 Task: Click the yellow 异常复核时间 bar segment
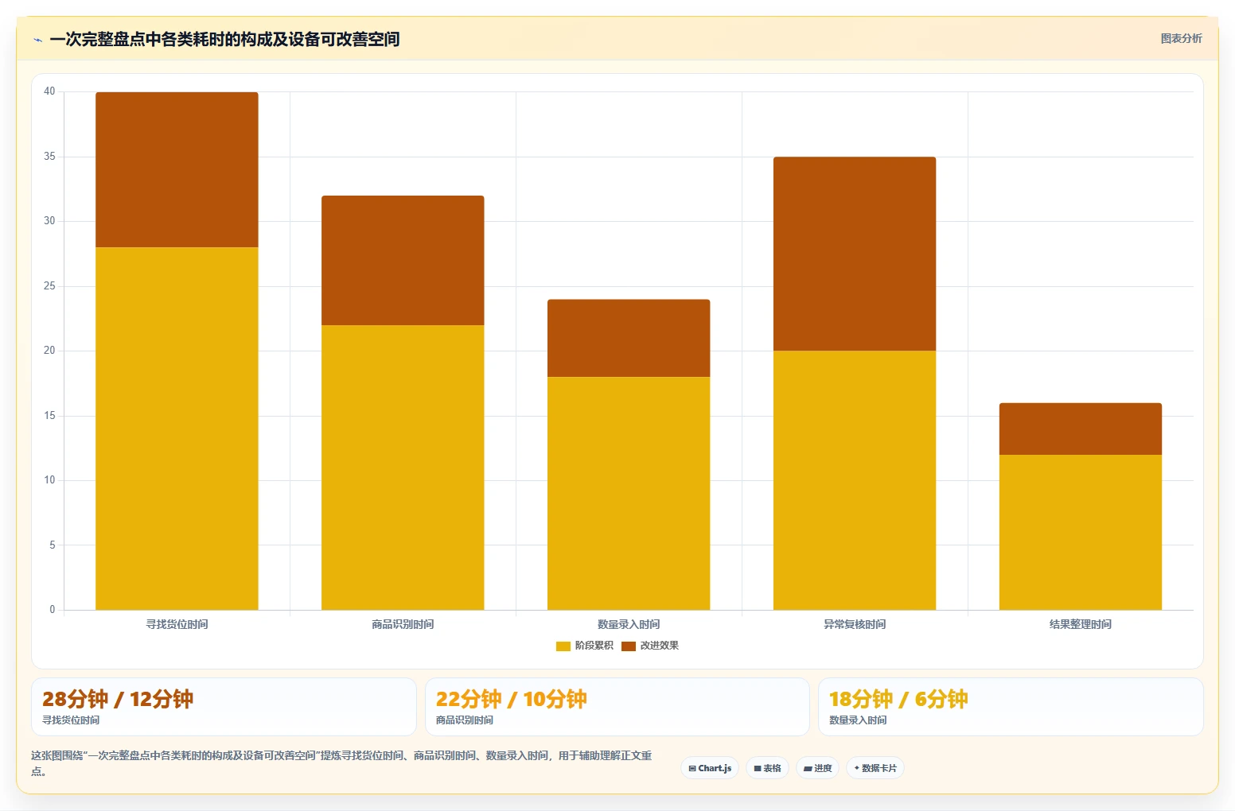855,480
